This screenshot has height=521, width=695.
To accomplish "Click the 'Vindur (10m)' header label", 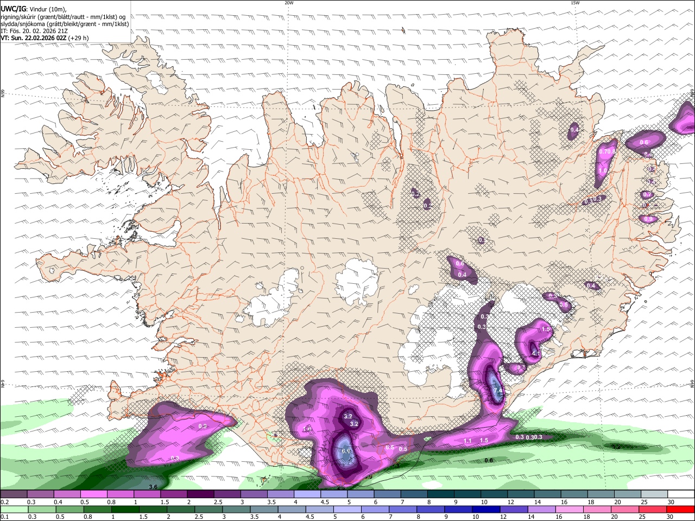I will (x=47, y=9).
